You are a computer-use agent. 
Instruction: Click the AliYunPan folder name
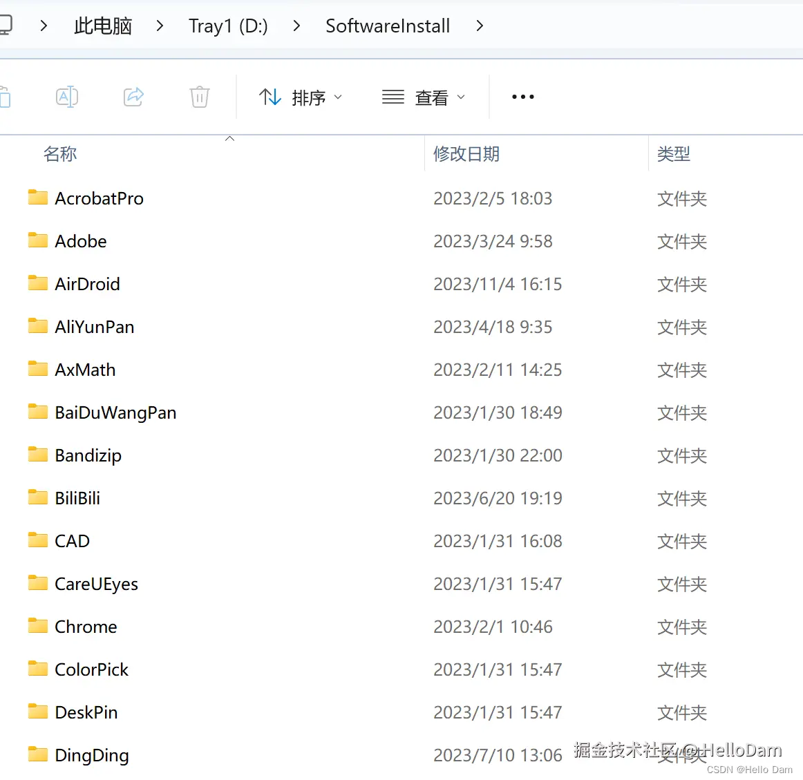(x=95, y=327)
